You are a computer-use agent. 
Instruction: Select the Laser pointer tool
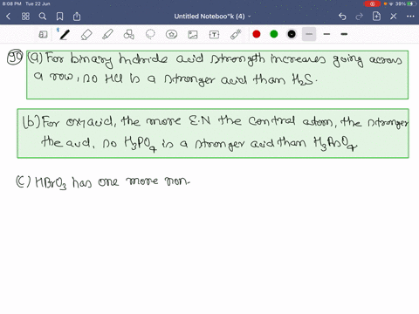(x=236, y=35)
